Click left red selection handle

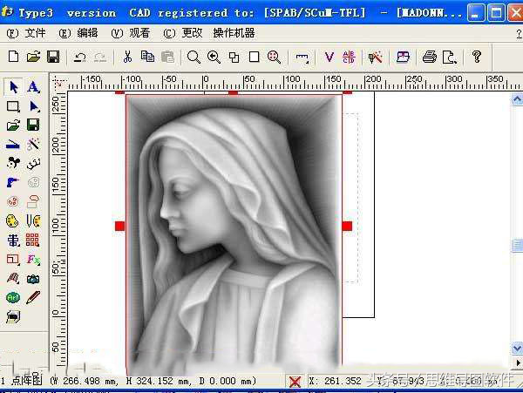(x=119, y=226)
